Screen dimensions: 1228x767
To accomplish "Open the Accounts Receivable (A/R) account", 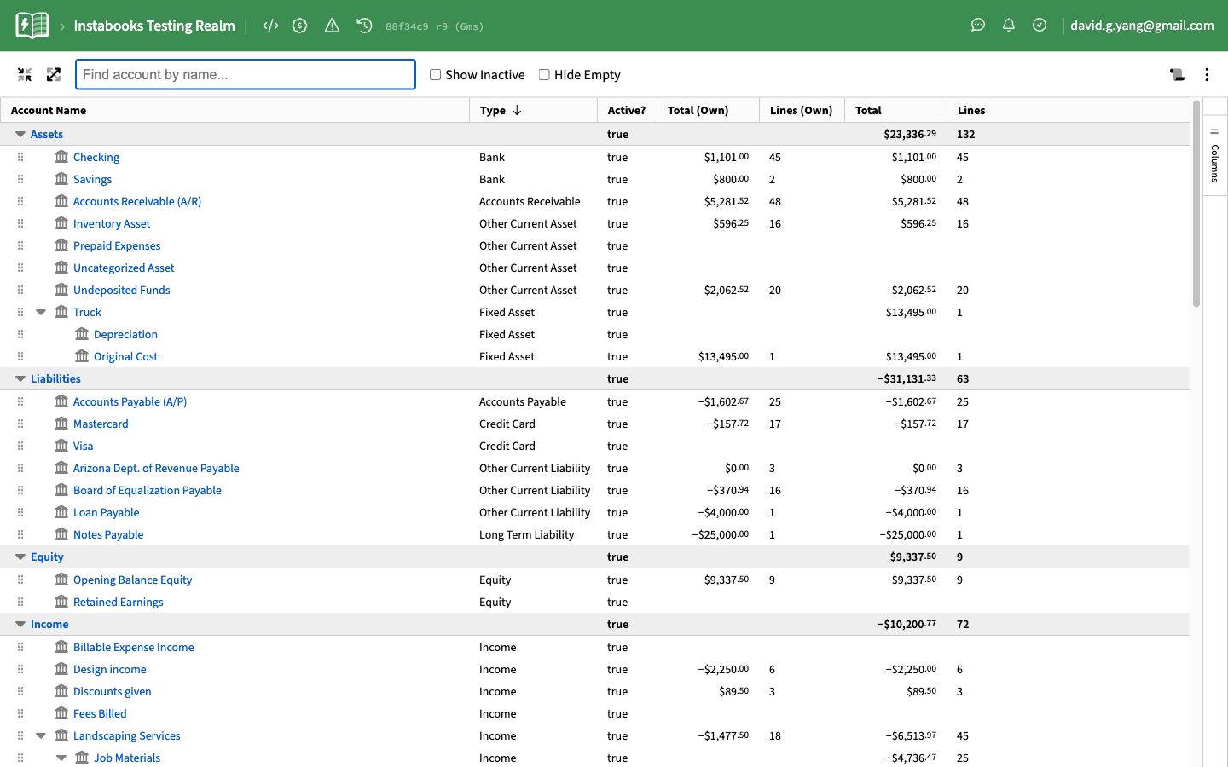I will click(137, 201).
